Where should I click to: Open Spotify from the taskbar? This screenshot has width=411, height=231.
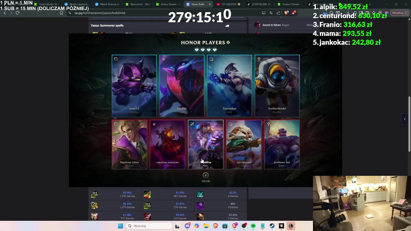pyautogui.click(x=253, y=226)
